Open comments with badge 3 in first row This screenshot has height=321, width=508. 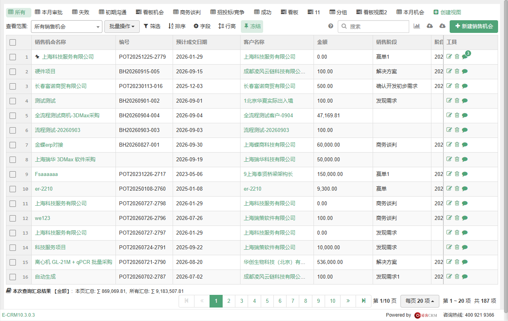pyautogui.click(x=465, y=57)
